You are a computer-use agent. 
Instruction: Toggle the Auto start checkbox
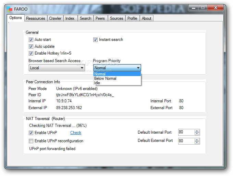(x=31, y=40)
